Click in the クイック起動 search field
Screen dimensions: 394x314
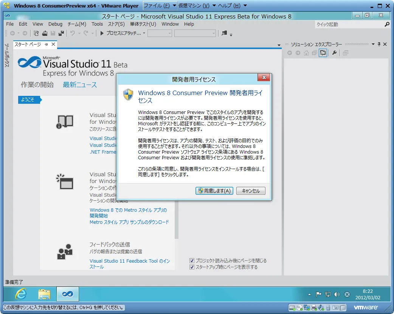tap(348, 24)
